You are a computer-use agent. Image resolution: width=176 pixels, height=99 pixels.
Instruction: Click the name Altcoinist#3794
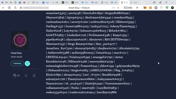point(129,48)
